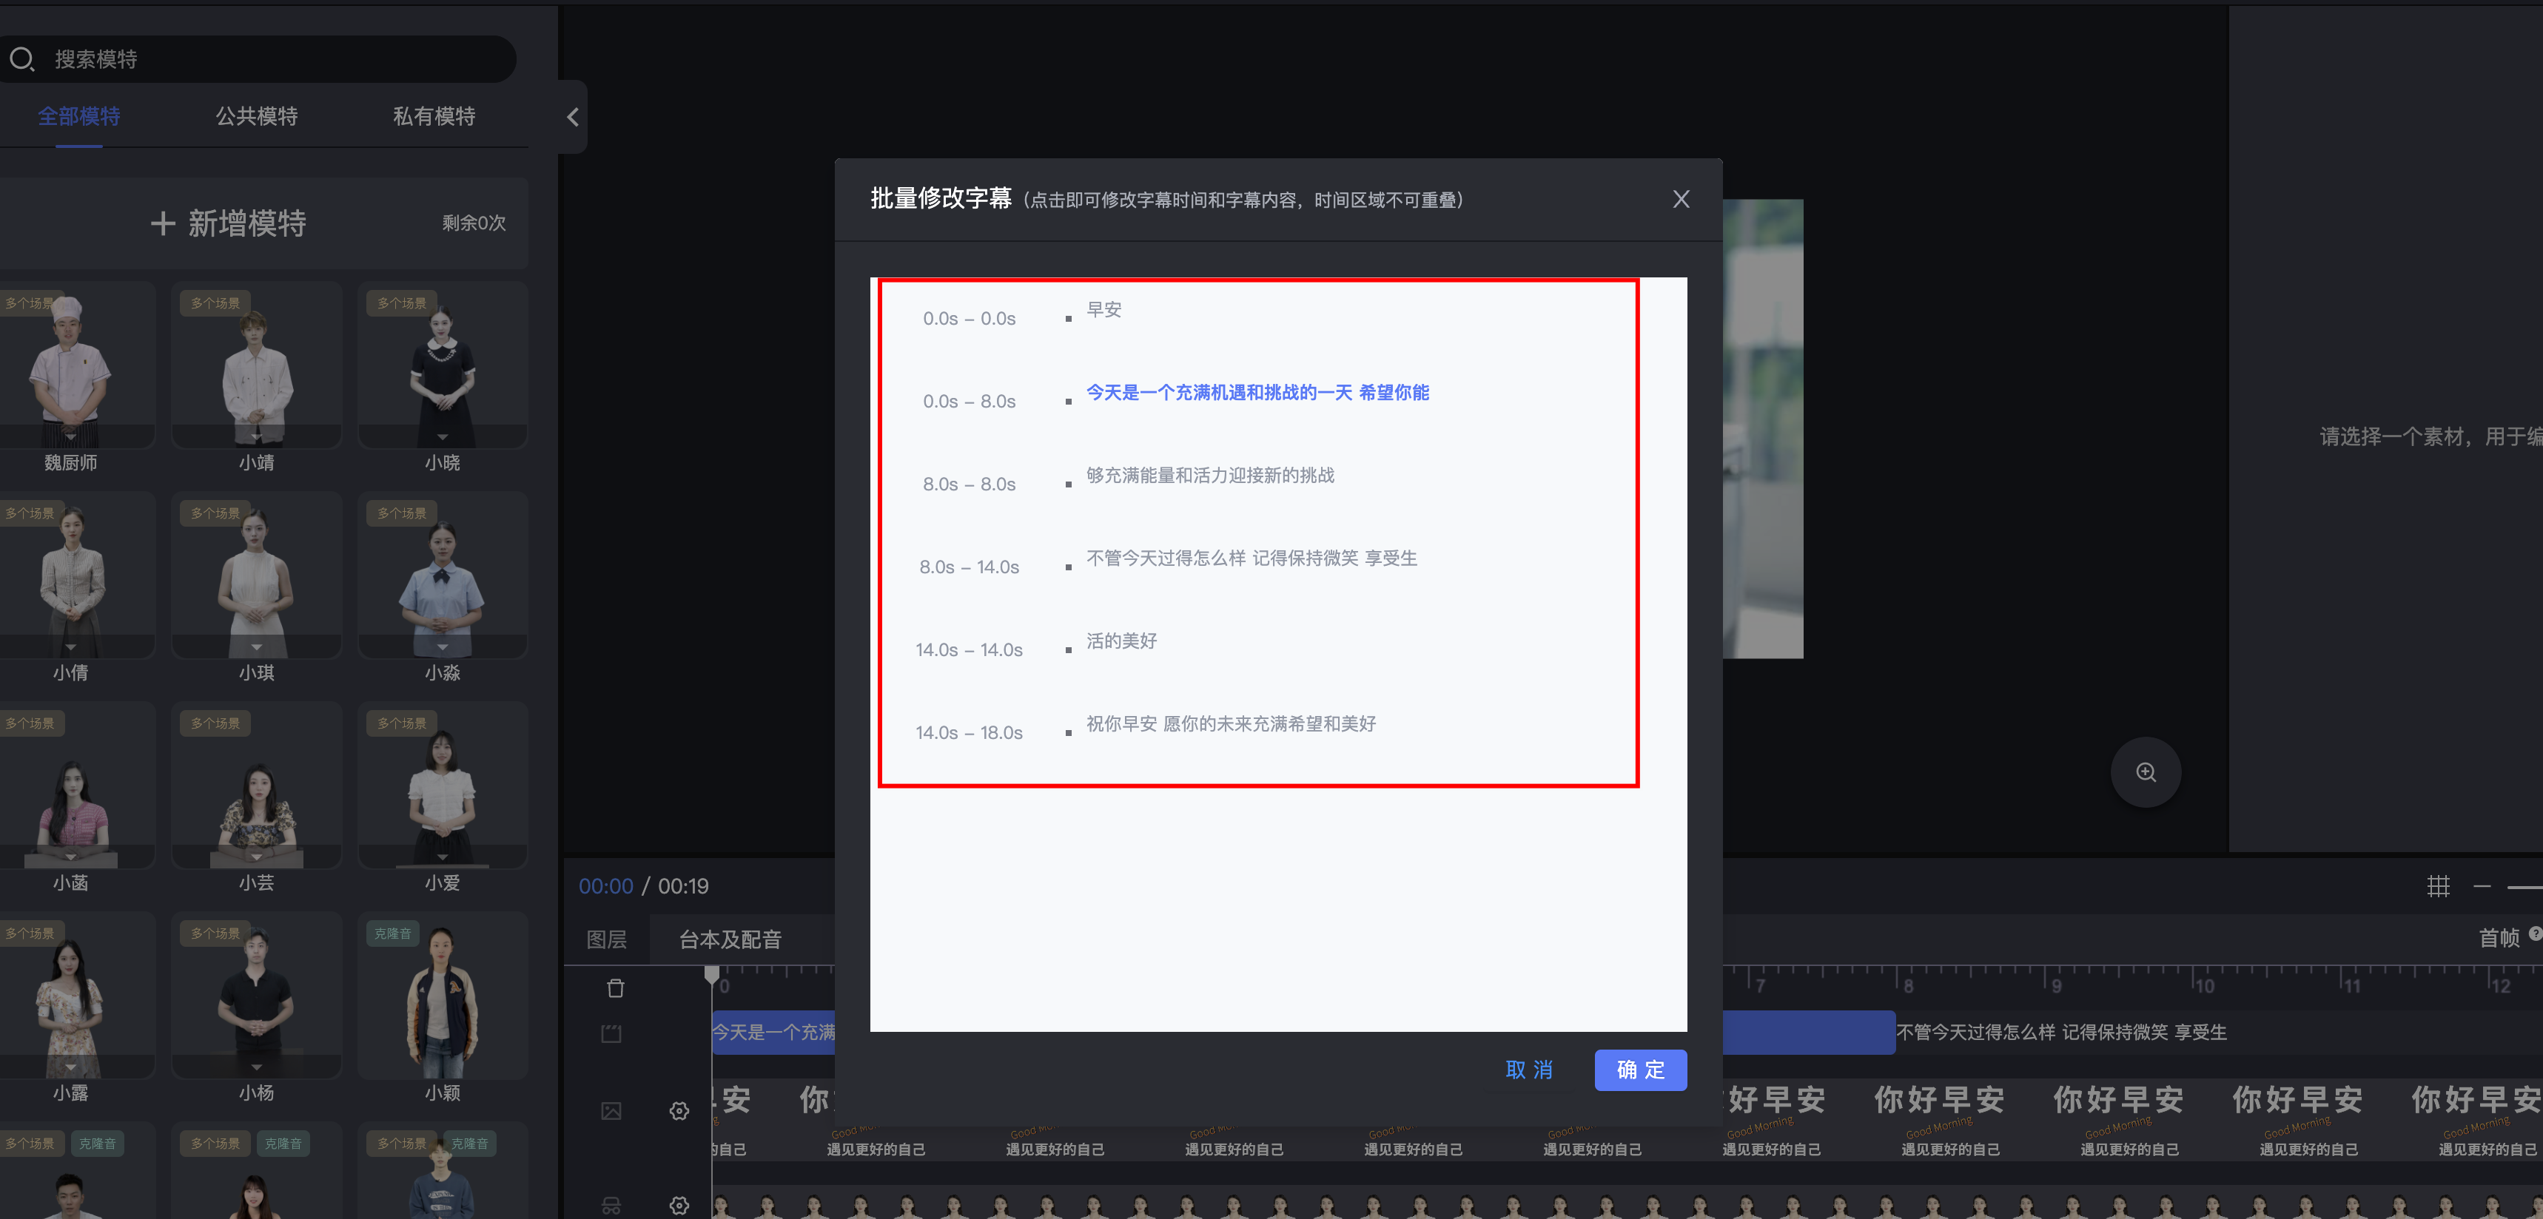
Task: Click the trash delete icon in timeline
Action: (615, 987)
